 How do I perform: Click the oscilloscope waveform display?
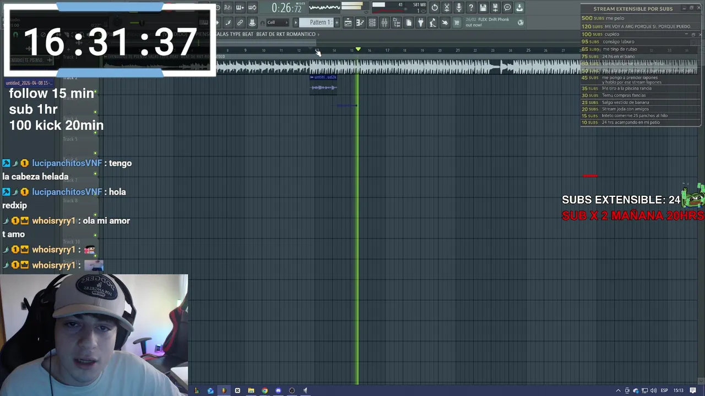324,8
